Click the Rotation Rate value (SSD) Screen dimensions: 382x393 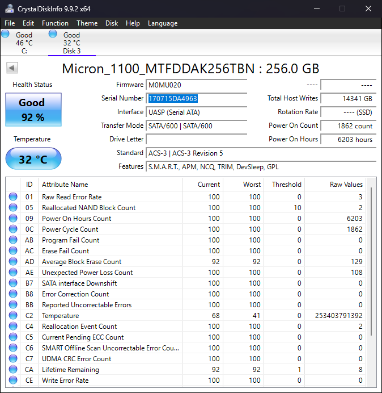tap(348, 112)
